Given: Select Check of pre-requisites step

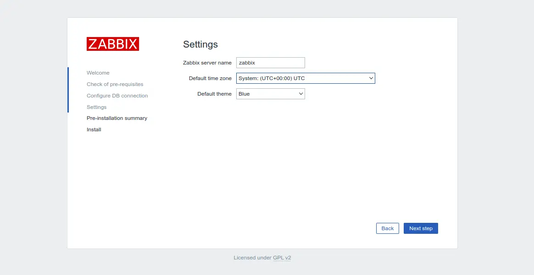Looking at the screenshot, I should click(x=115, y=84).
